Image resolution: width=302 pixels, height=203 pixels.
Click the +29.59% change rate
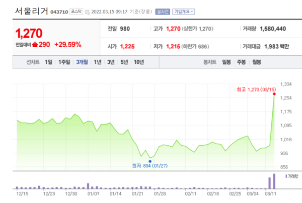(x=68, y=45)
